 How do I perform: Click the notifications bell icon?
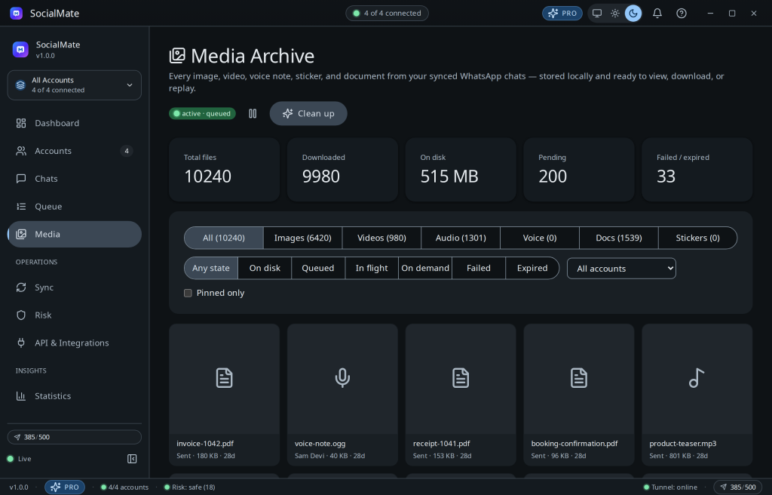click(x=657, y=14)
